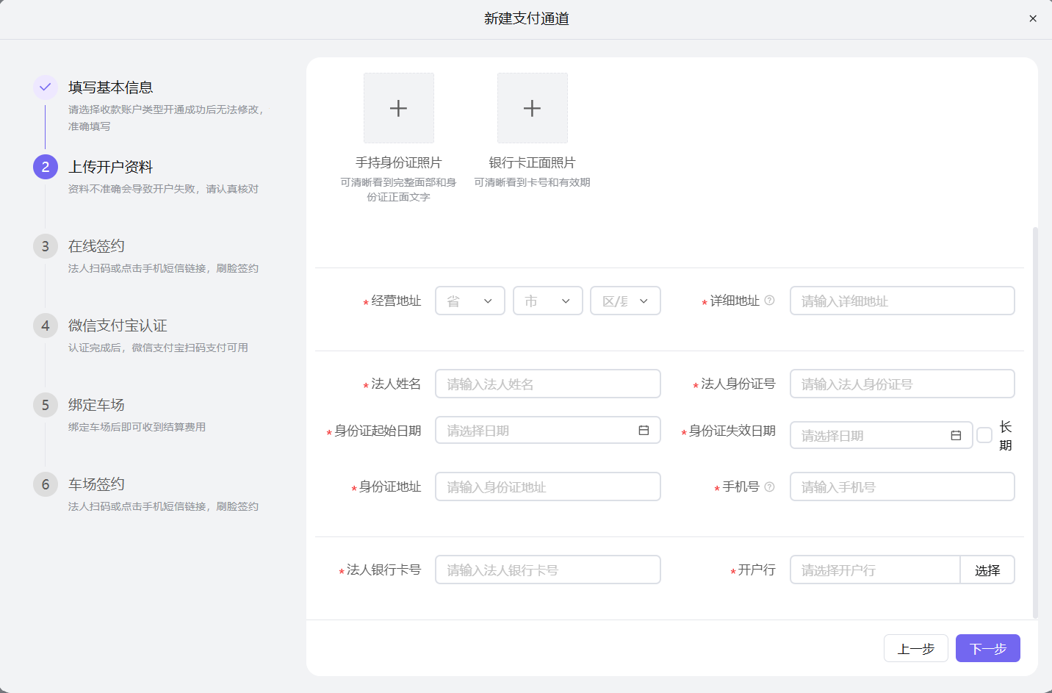Click the 法人姓名 input field

click(x=547, y=383)
